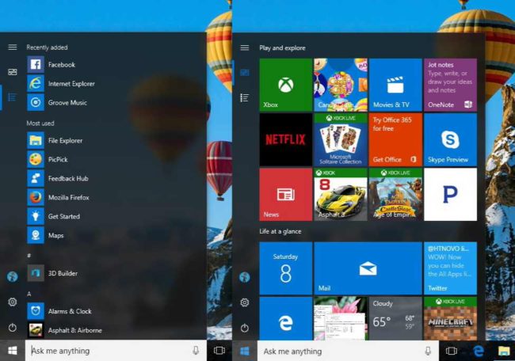Open the Xbox tile
Screen dimensions: 515x361
286,85
